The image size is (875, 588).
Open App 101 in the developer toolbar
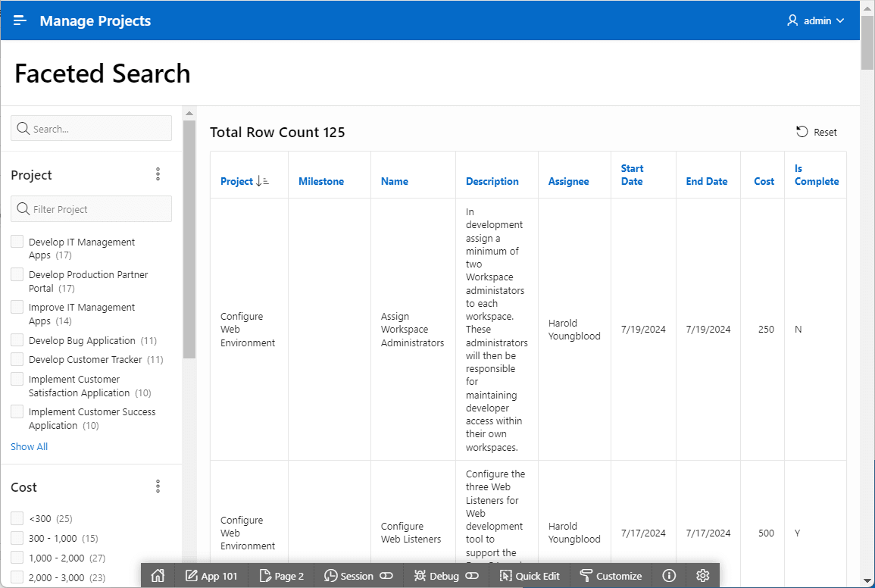(211, 576)
